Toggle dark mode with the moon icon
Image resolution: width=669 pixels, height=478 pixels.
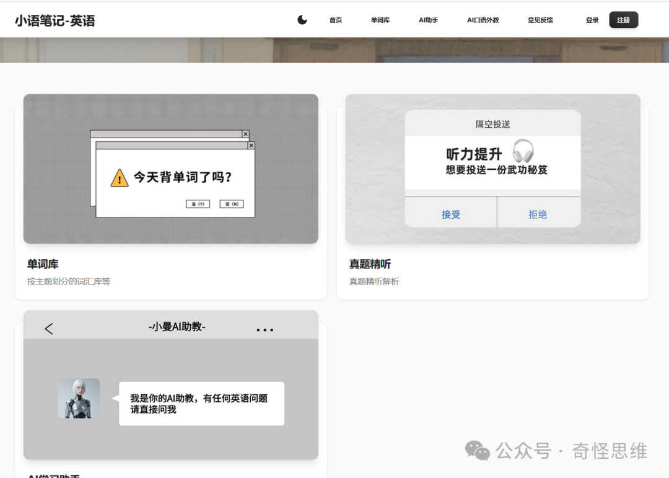tap(302, 19)
